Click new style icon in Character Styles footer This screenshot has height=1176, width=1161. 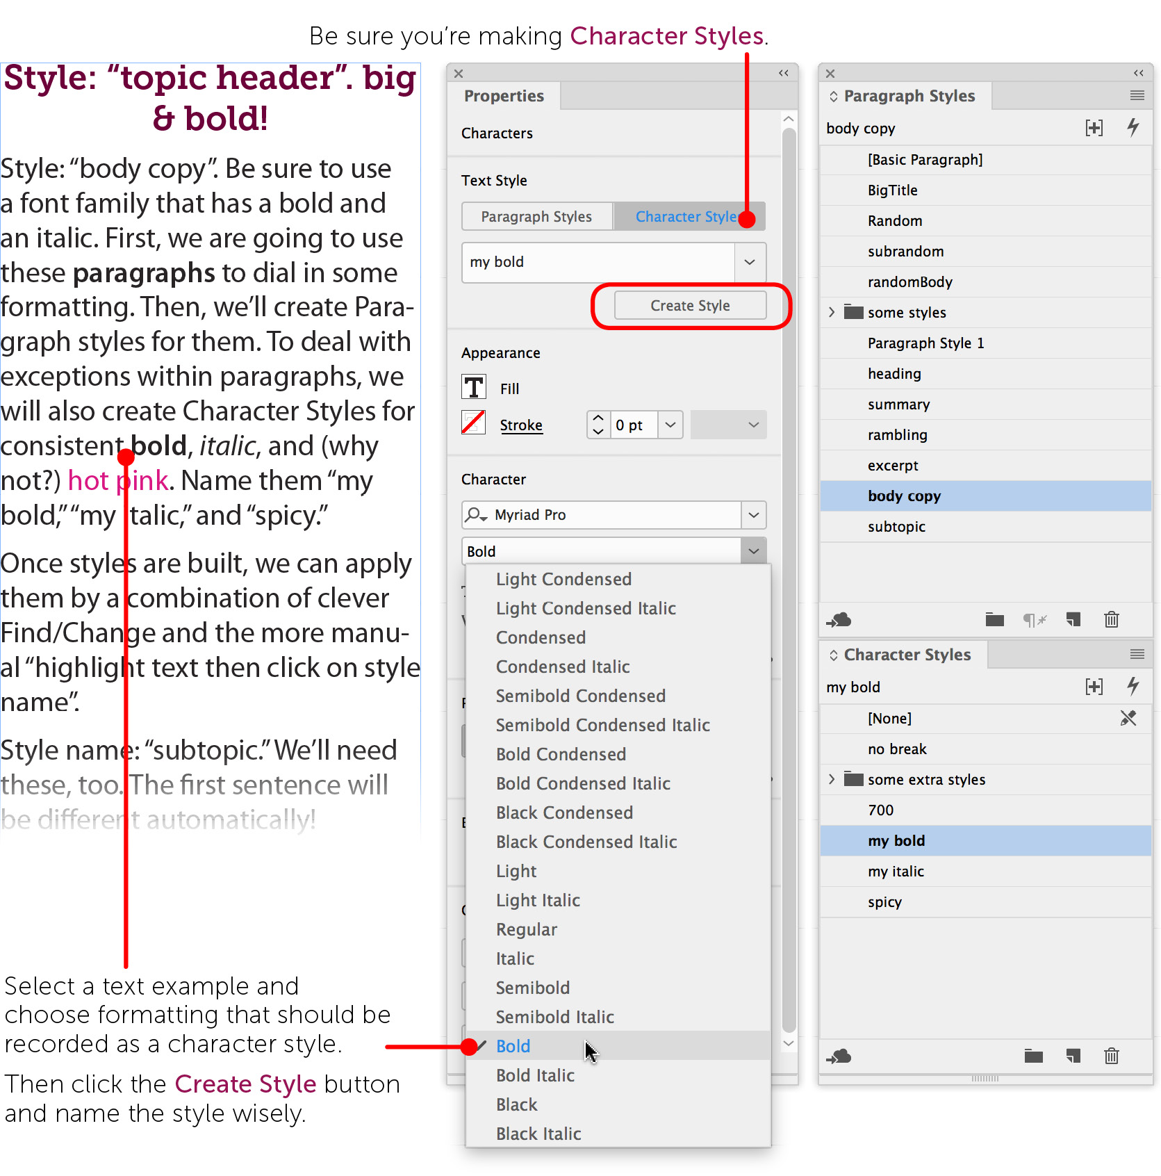pyautogui.click(x=1073, y=1056)
